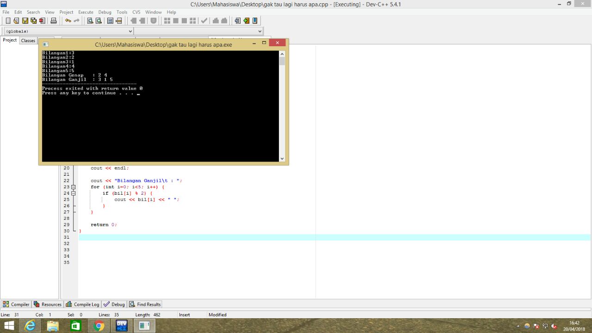Open the Debug menu
The image size is (592, 333).
tap(105, 12)
